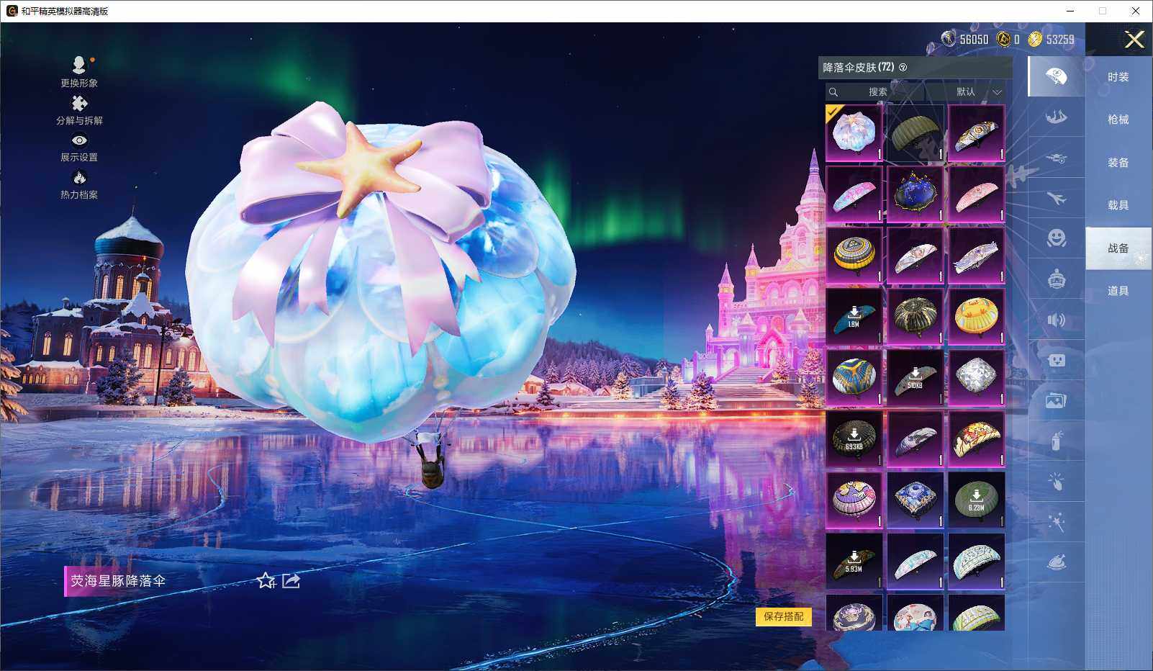Click the 搜索 search input field
1153x671 pixels.
point(874,92)
